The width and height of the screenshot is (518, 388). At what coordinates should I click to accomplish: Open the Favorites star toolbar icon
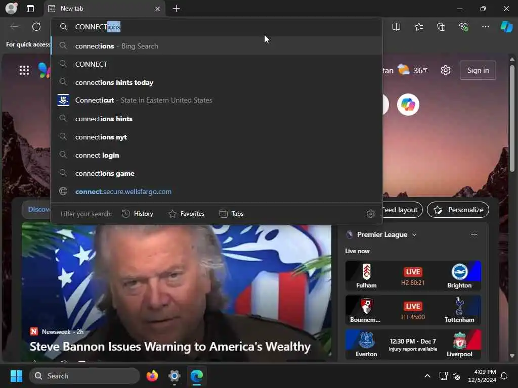[x=419, y=27]
